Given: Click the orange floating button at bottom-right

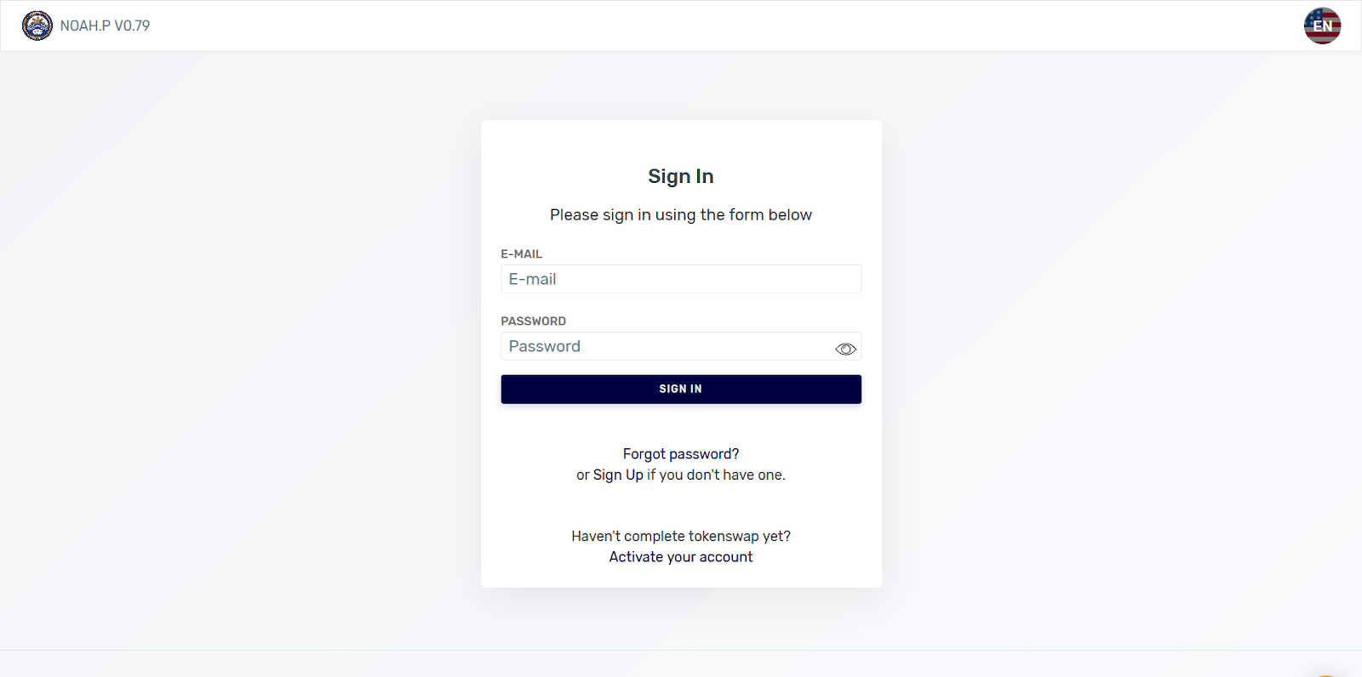Looking at the screenshot, I should coord(1325,674).
